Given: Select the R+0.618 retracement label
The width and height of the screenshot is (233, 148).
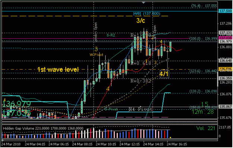Looking at the screenshot, I should pyautogui.click(x=141, y=63).
